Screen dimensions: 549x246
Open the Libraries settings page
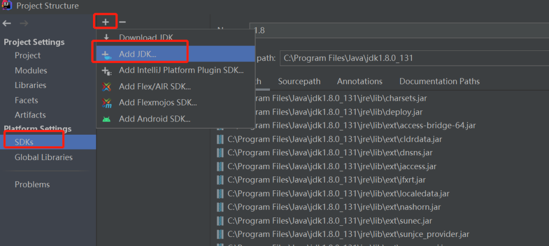30,85
